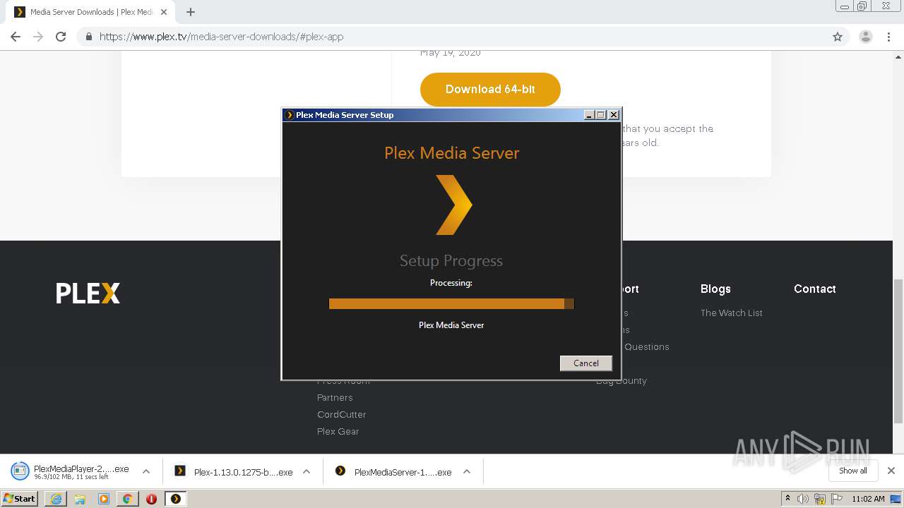Screen dimensions: 904x508
Task: Click the May 19, 2020 date text
Action: (451, 53)
